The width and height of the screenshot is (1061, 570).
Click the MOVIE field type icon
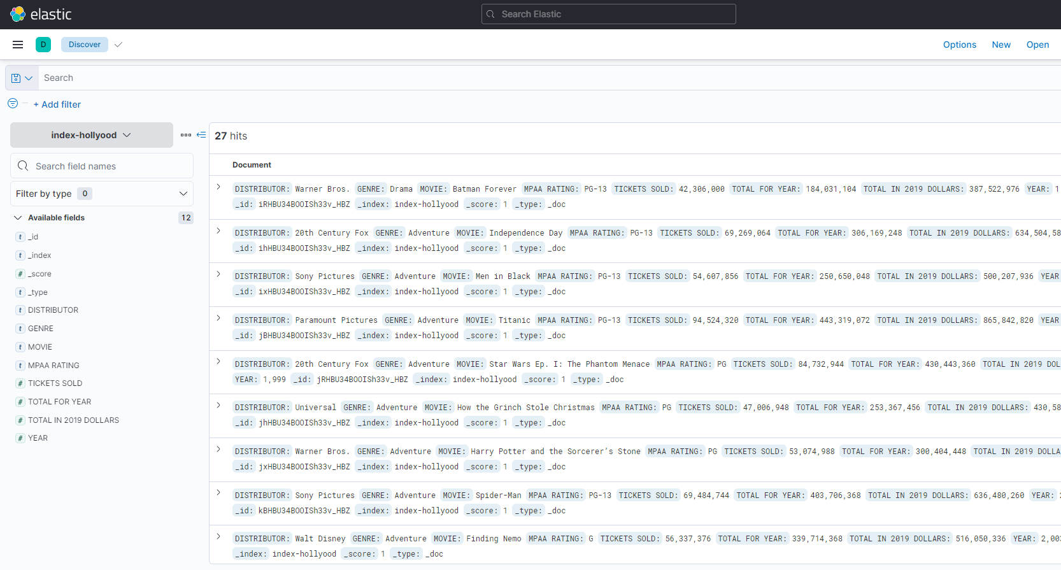click(20, 347)
